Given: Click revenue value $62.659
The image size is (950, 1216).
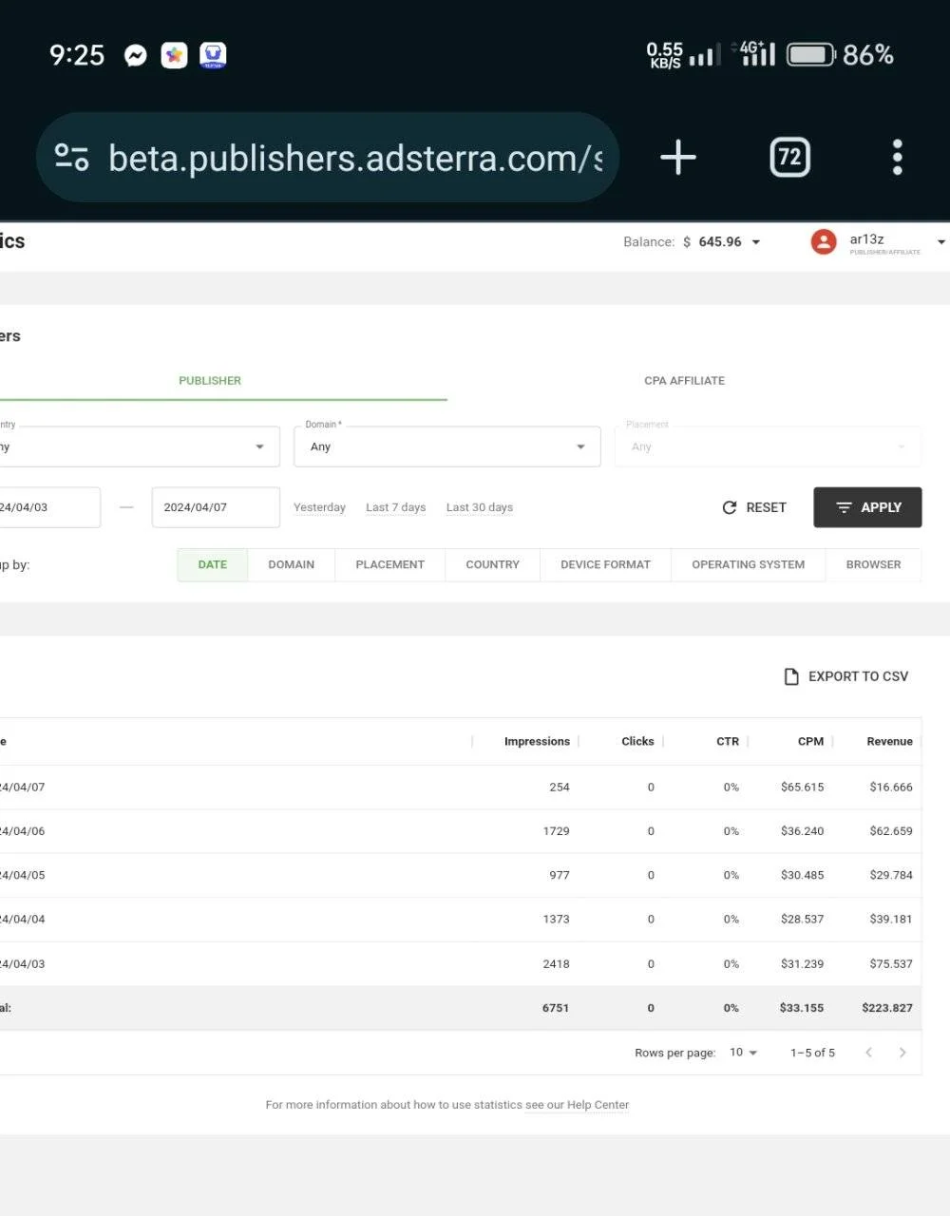Looking at the screenshot, I should coord(891,831).
